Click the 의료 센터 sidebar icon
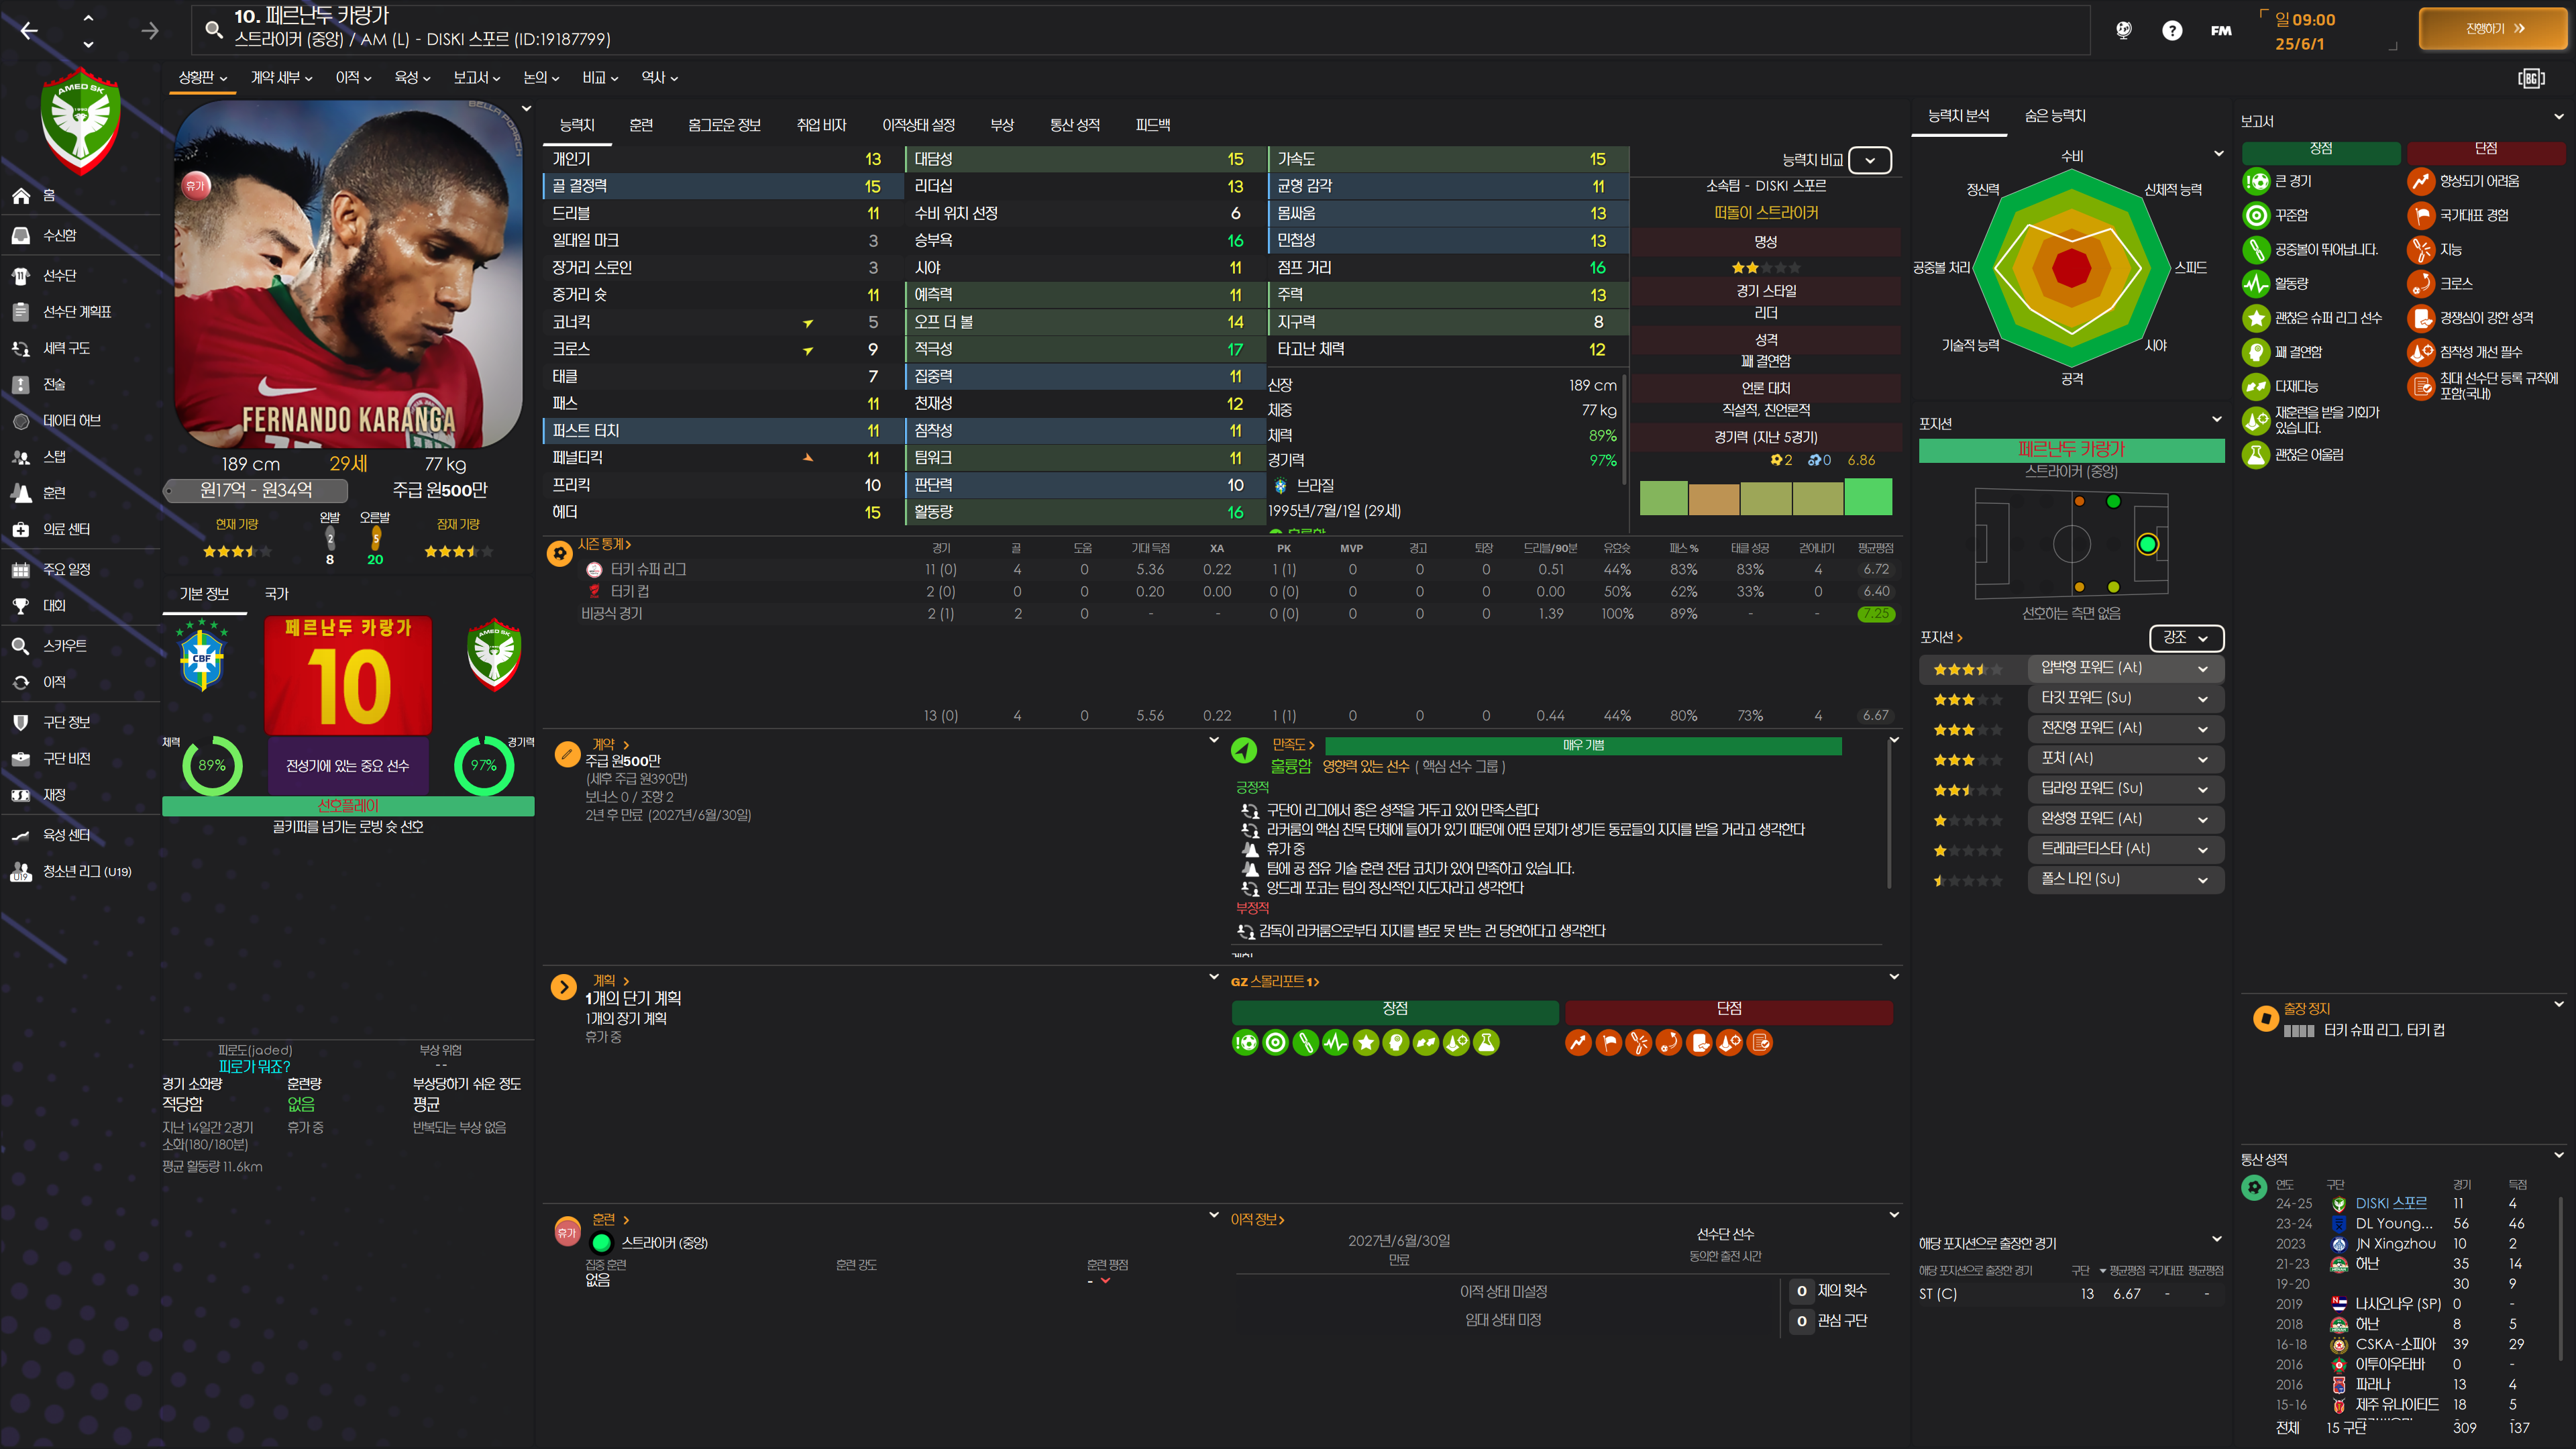Image resolution: width=2576 pixels, height=1449 pixels. pos(21,529)
